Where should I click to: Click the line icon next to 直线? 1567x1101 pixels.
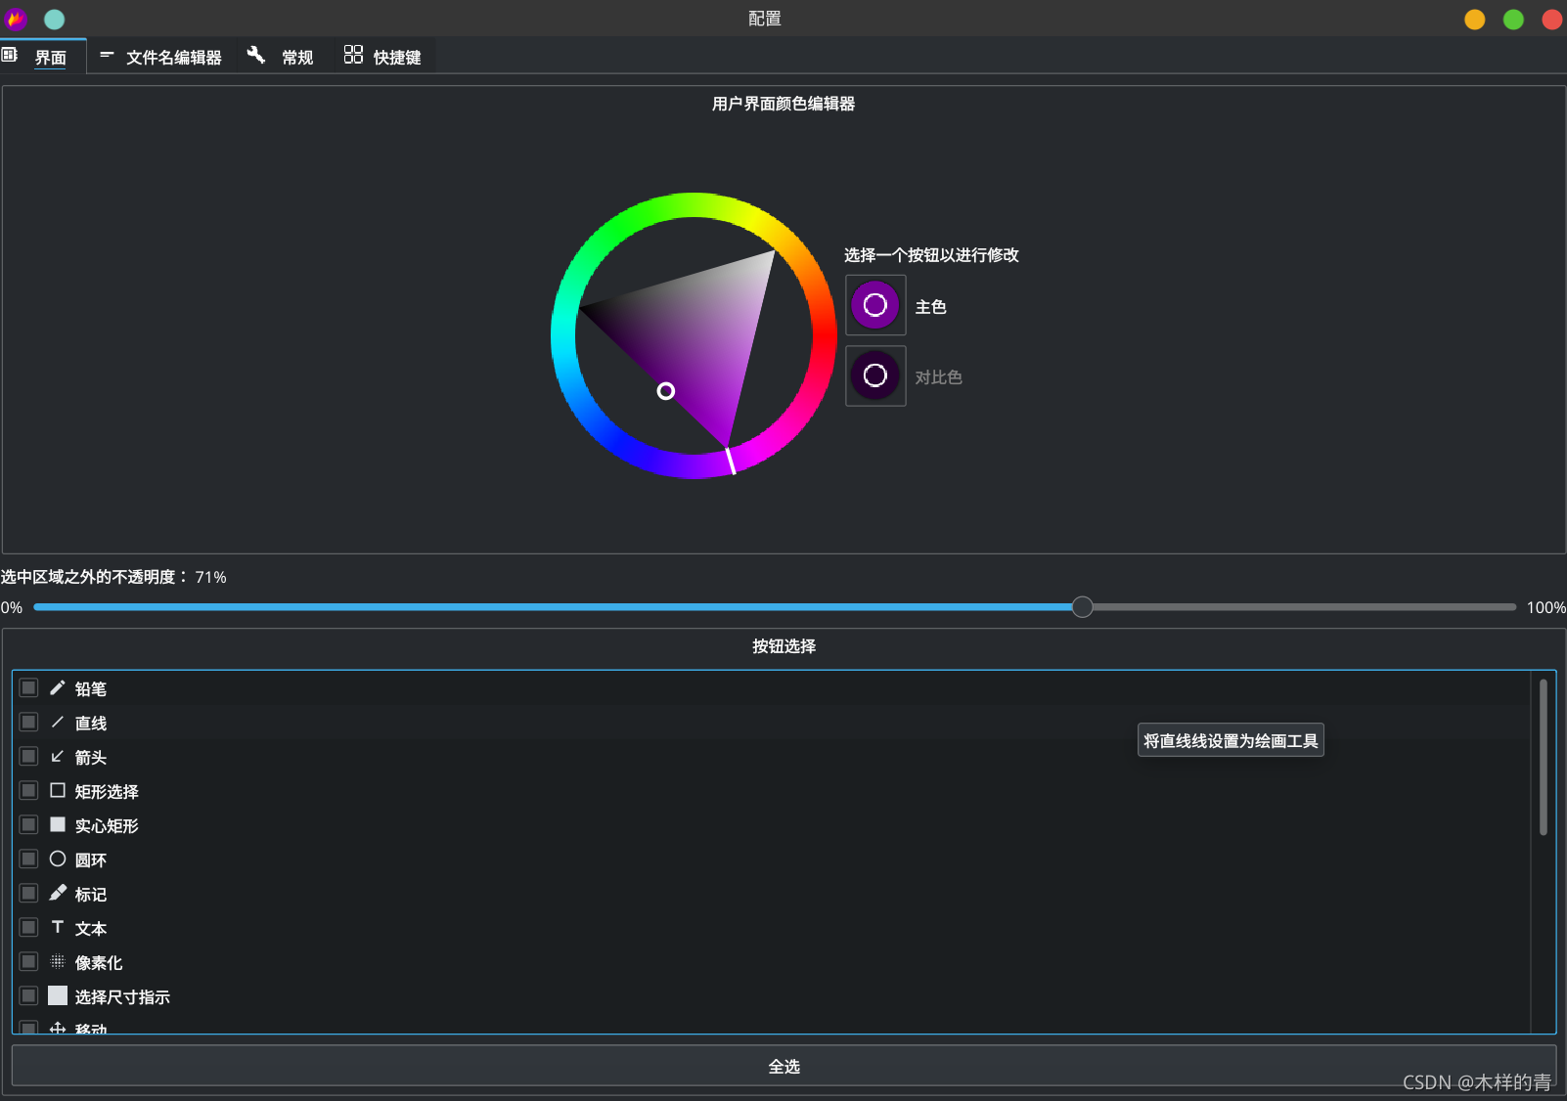[x=58, y=723]
